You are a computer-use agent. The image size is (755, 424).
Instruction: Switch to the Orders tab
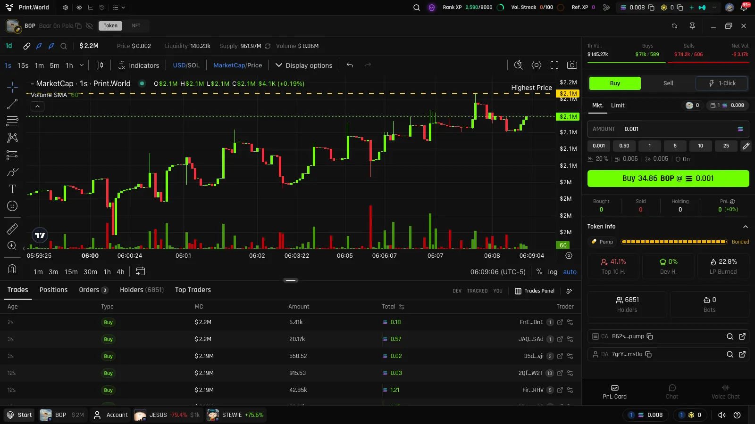(x=93, y=290)
